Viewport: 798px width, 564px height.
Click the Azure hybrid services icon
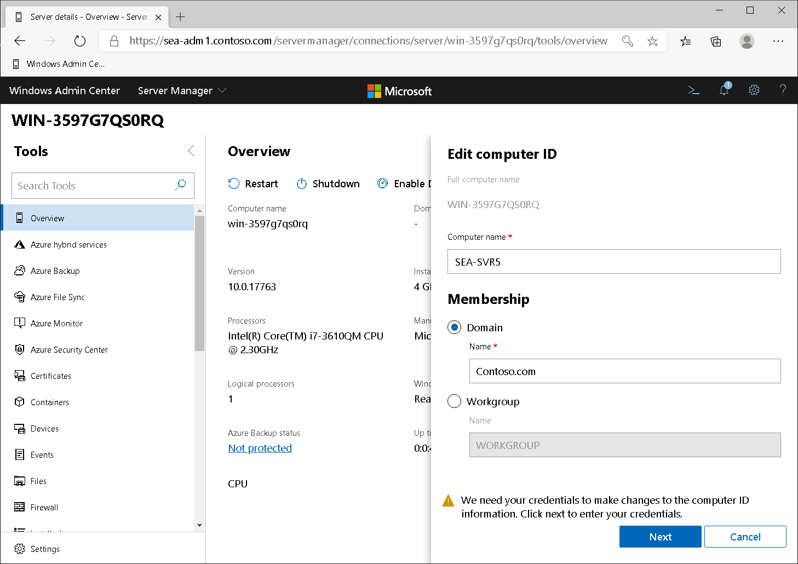20,245
